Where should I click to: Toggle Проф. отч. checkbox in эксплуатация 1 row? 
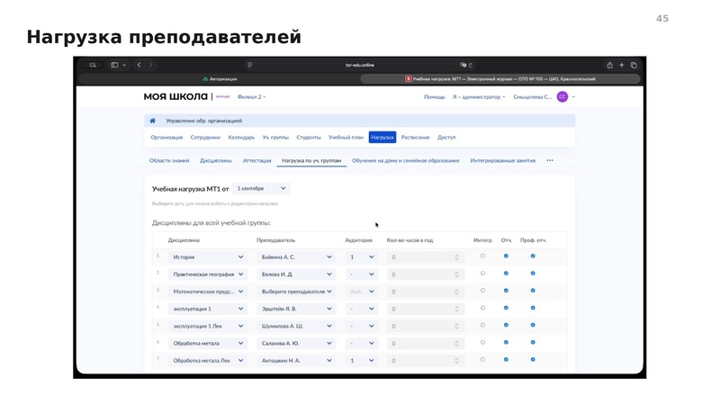533,308
